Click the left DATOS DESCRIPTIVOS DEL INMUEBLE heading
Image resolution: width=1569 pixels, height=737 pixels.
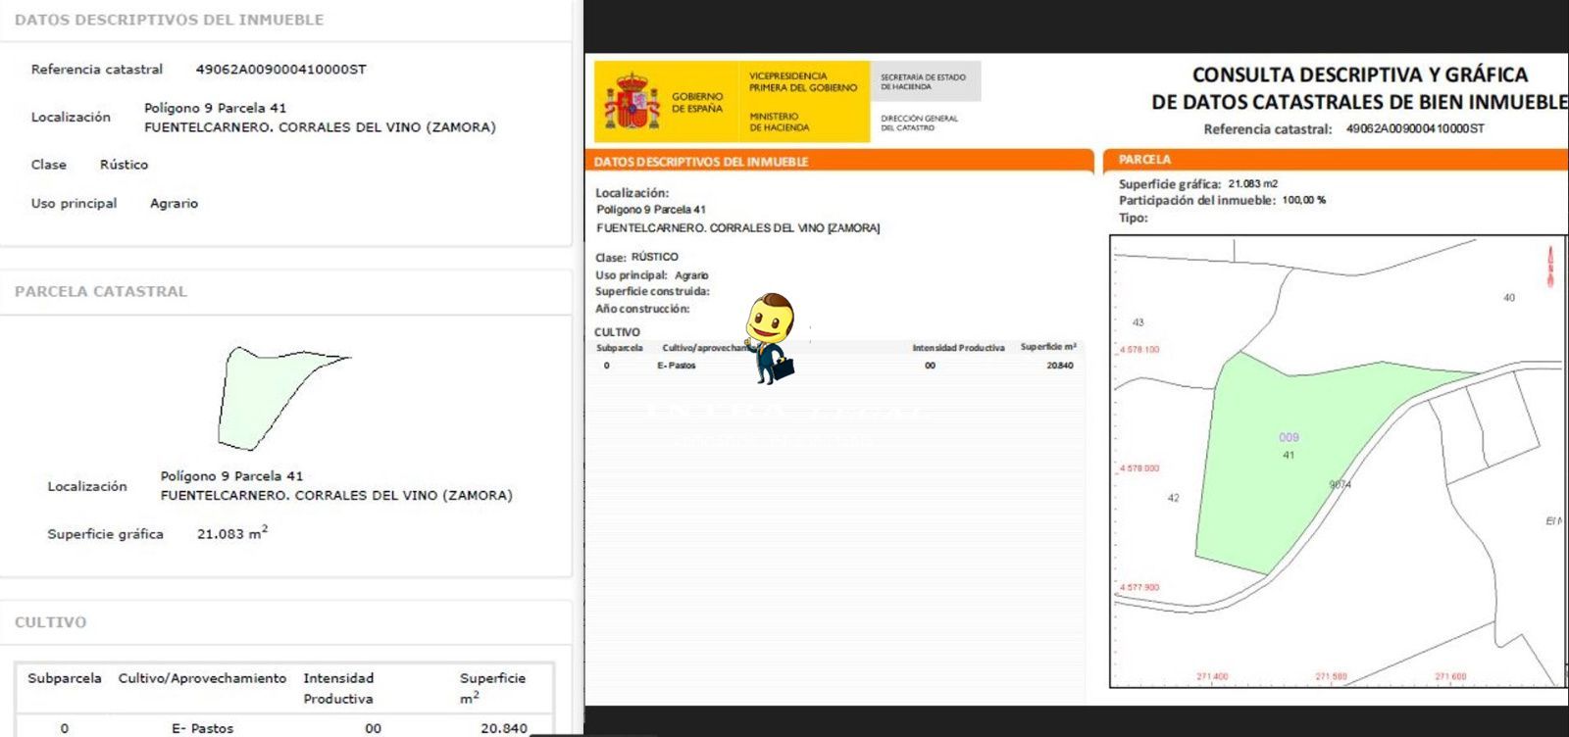(169, 20)
